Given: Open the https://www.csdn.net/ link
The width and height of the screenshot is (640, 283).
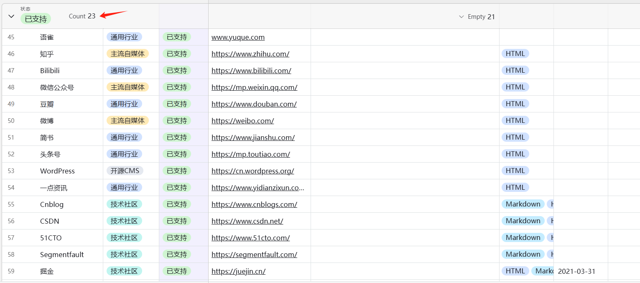Looking at the screenshot, I should 247,221.
